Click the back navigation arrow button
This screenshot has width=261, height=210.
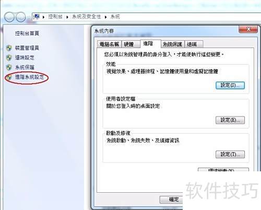[9, 17]
